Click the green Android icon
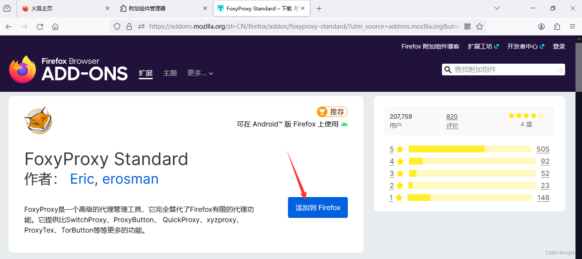Screen dimensions: 582x259 pyautogui.click(x=344, y=124)
